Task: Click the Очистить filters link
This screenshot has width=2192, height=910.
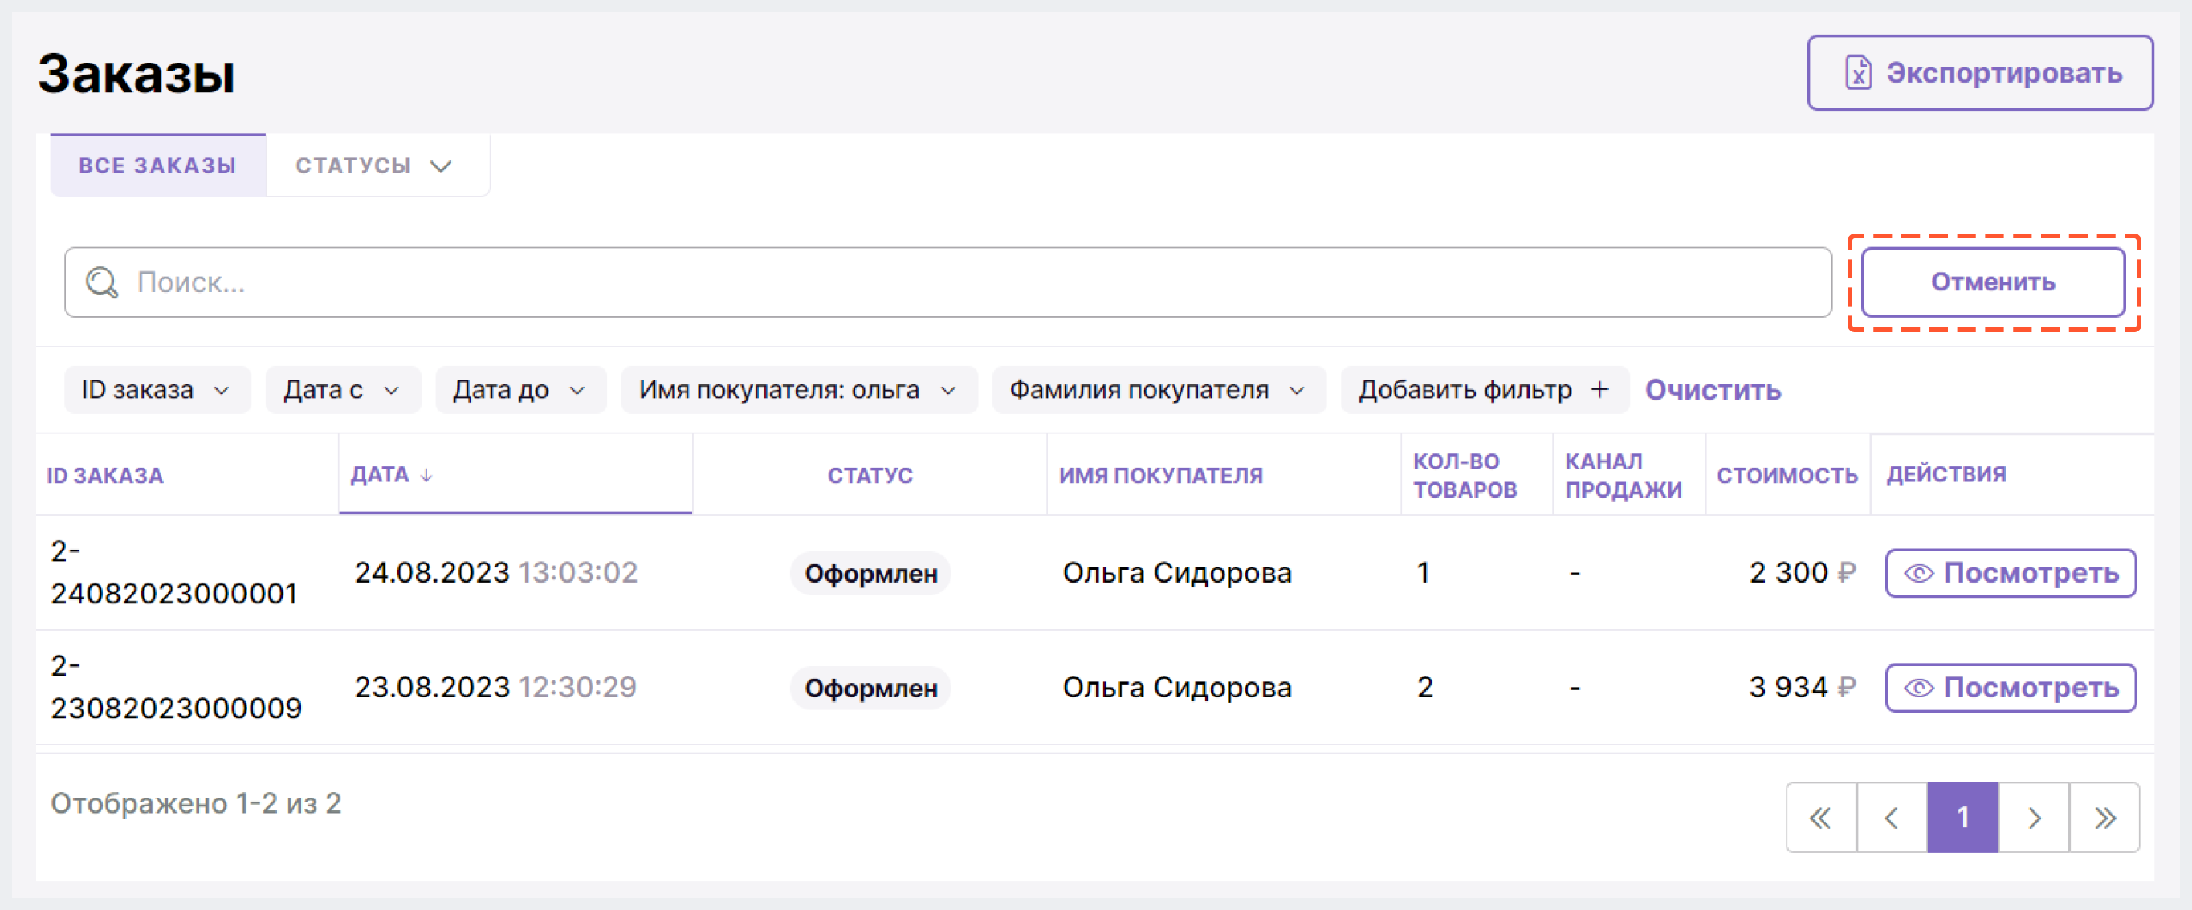Action: click(1713, 389)
